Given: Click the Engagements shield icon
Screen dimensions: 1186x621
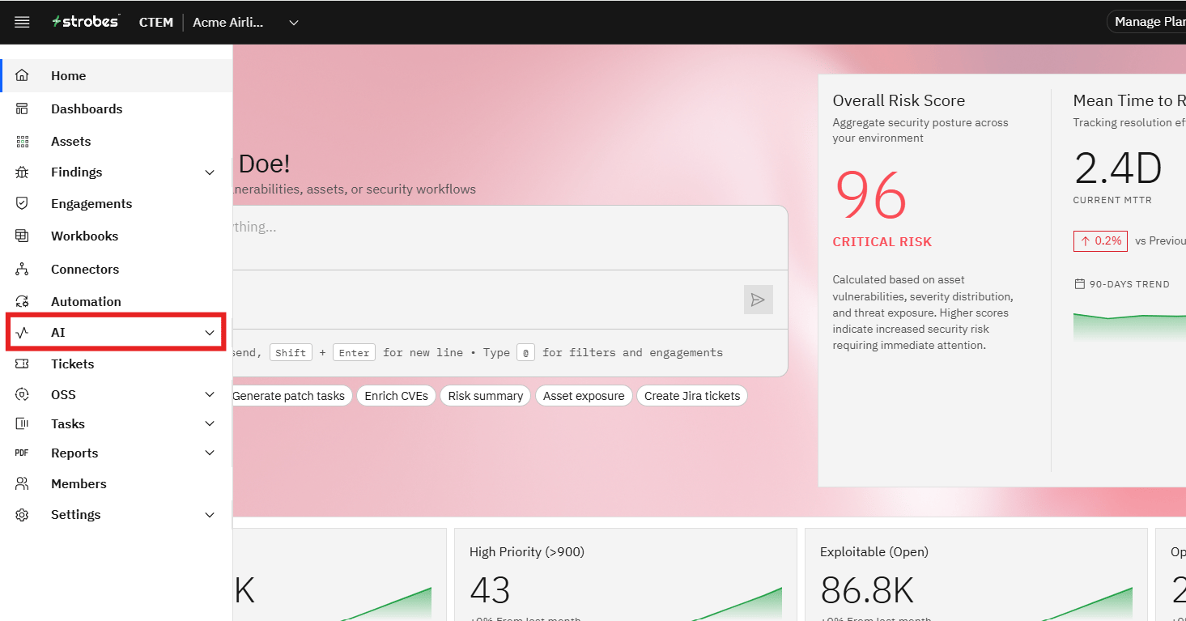Looking at the screenshot, I should coord(22,203).
